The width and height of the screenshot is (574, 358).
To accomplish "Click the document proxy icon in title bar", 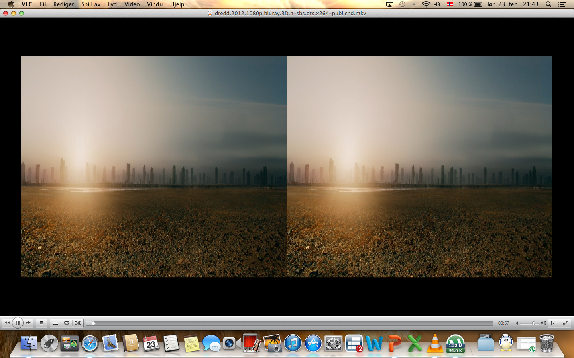I will [210, 13].
